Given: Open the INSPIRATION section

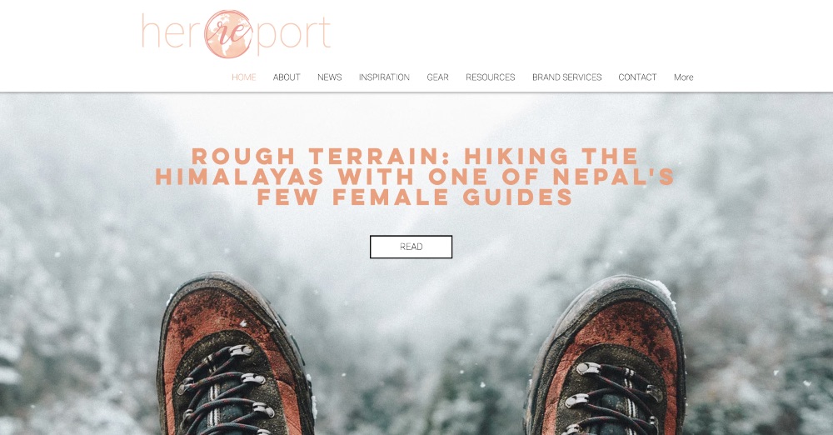Looking at the screenshot, I should (x=384, y=77).
